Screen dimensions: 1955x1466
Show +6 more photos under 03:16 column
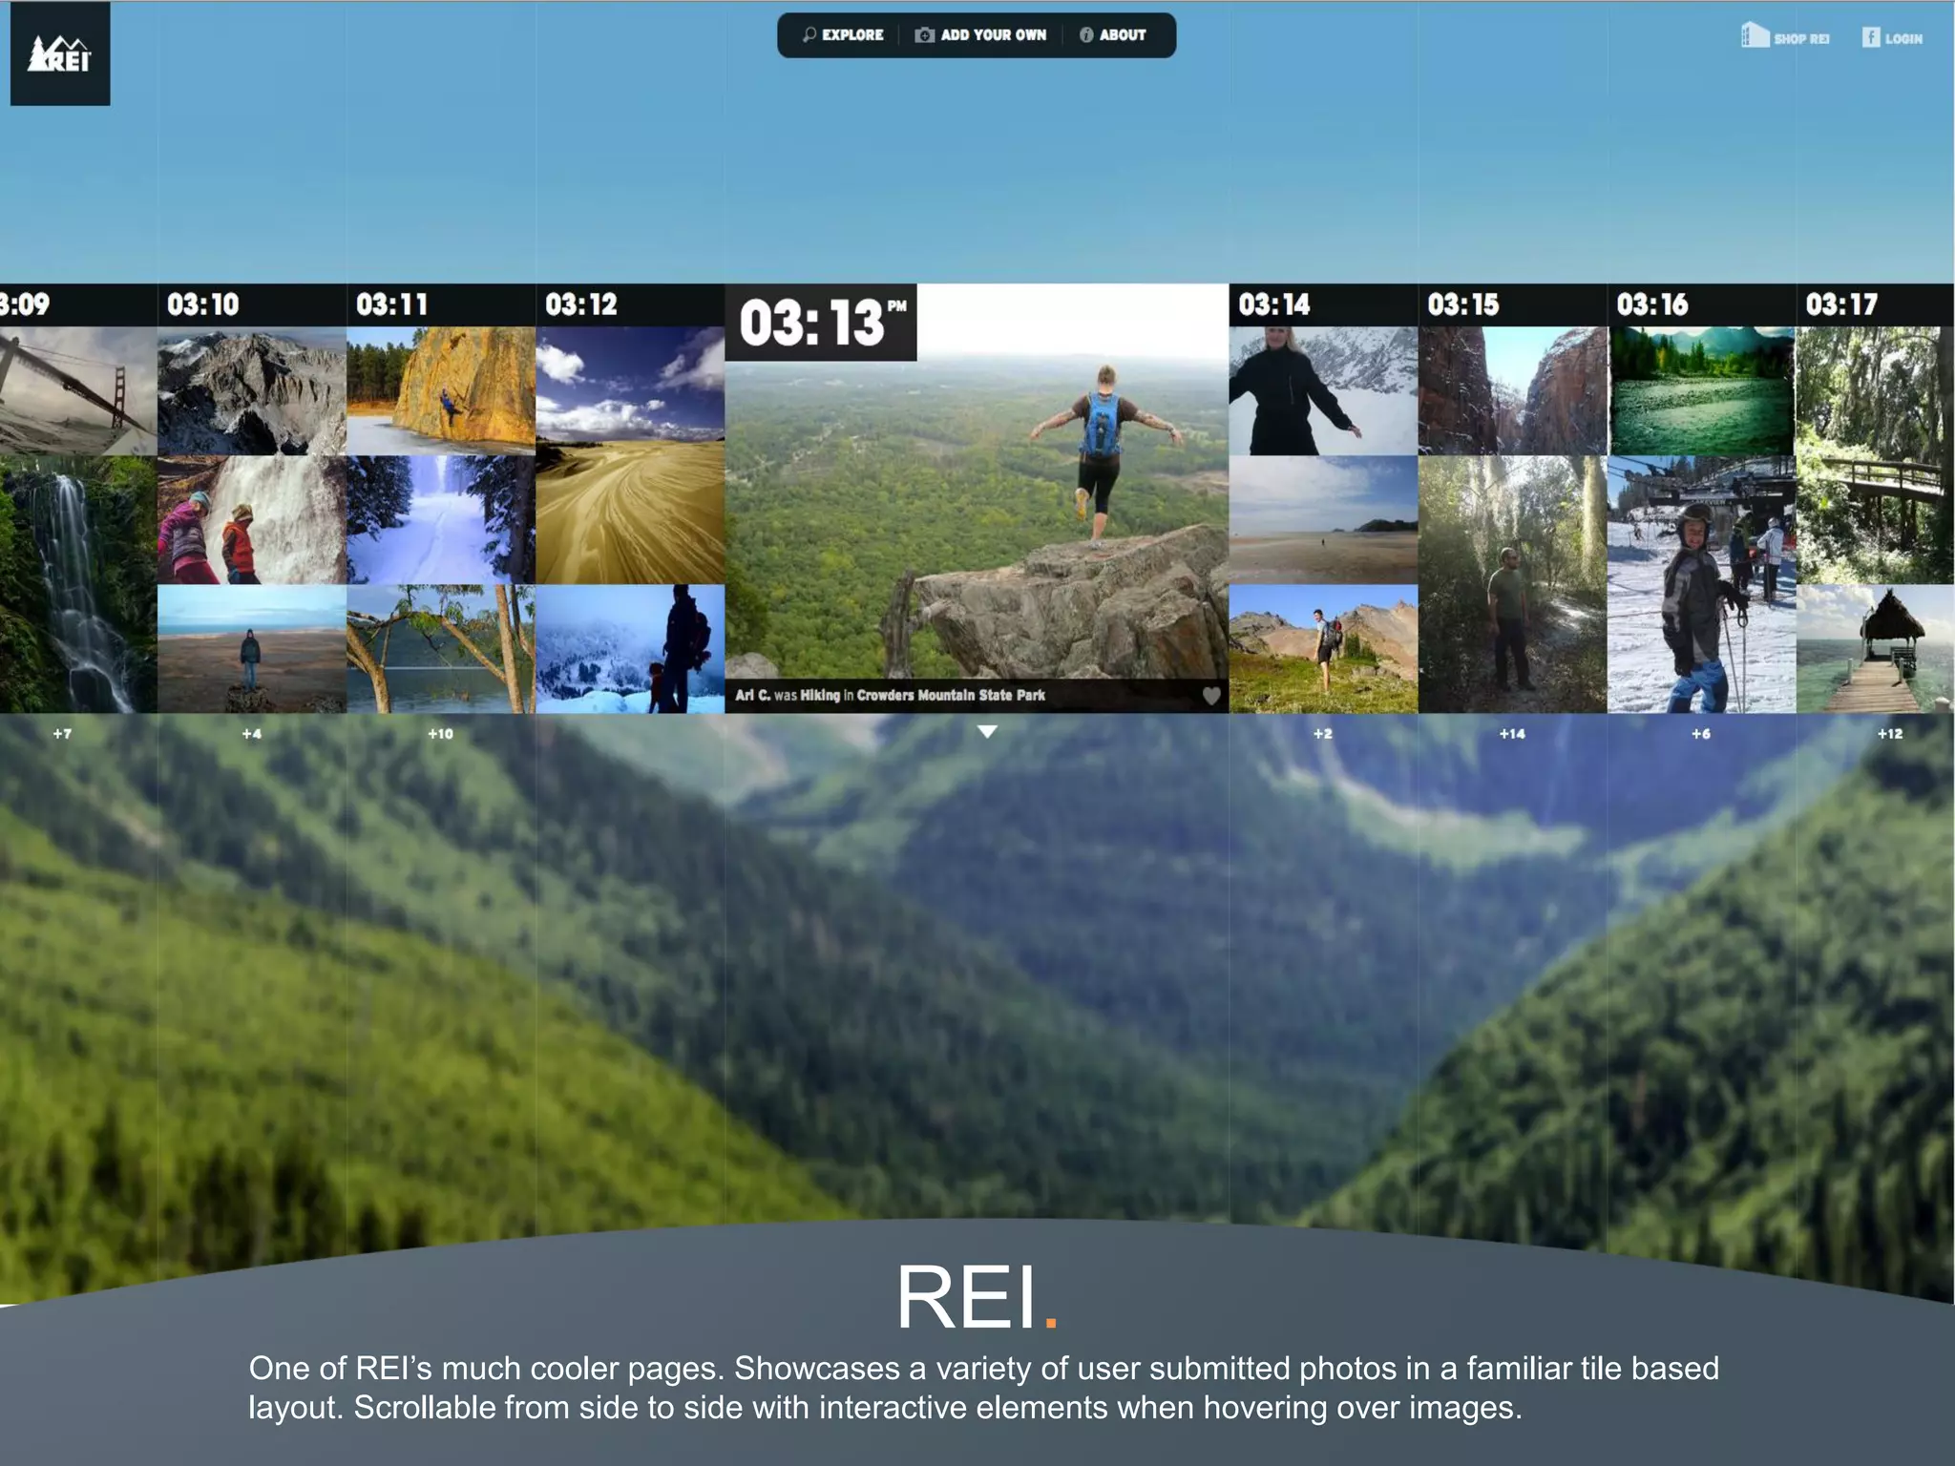[x=1701, y=734]
